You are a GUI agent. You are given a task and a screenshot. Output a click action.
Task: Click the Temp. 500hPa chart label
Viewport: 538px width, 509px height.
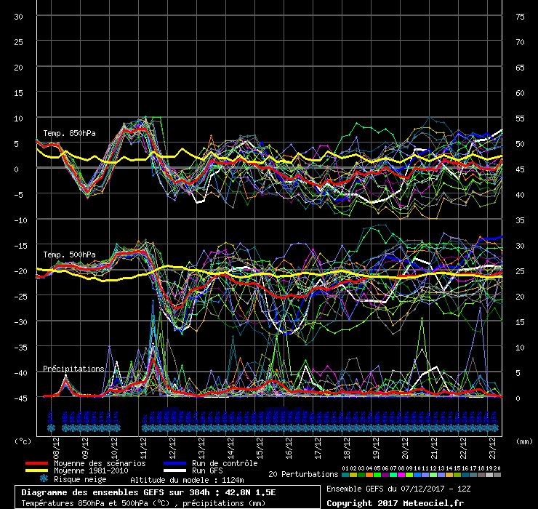click(69, 254)
